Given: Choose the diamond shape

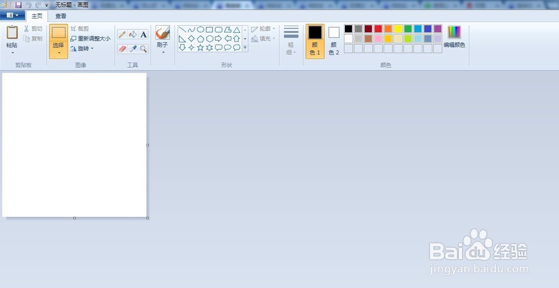Looking at the screenshot, I should (x=191, y=39).
